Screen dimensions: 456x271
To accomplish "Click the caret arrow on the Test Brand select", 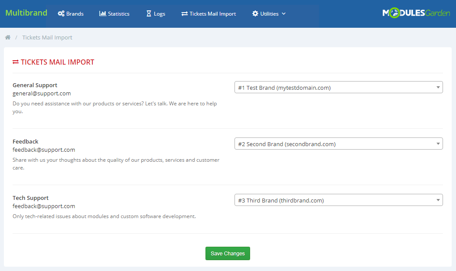I will coord(437,87).
